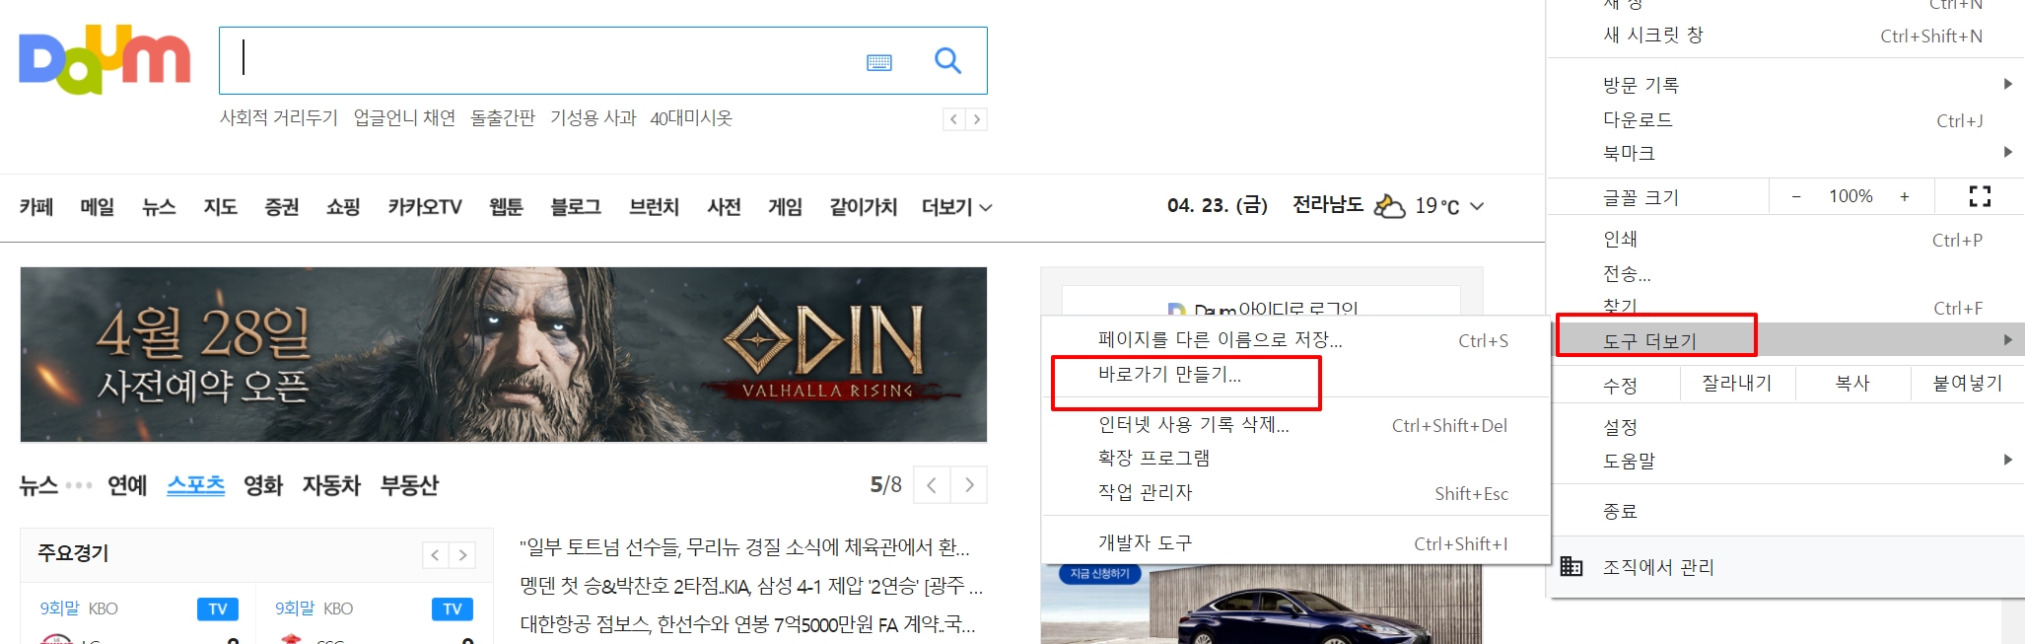Image resolution: width=2025 pixels, height=644 pixels.
Task: Open the 카페 service link
Action: point(36,207)
